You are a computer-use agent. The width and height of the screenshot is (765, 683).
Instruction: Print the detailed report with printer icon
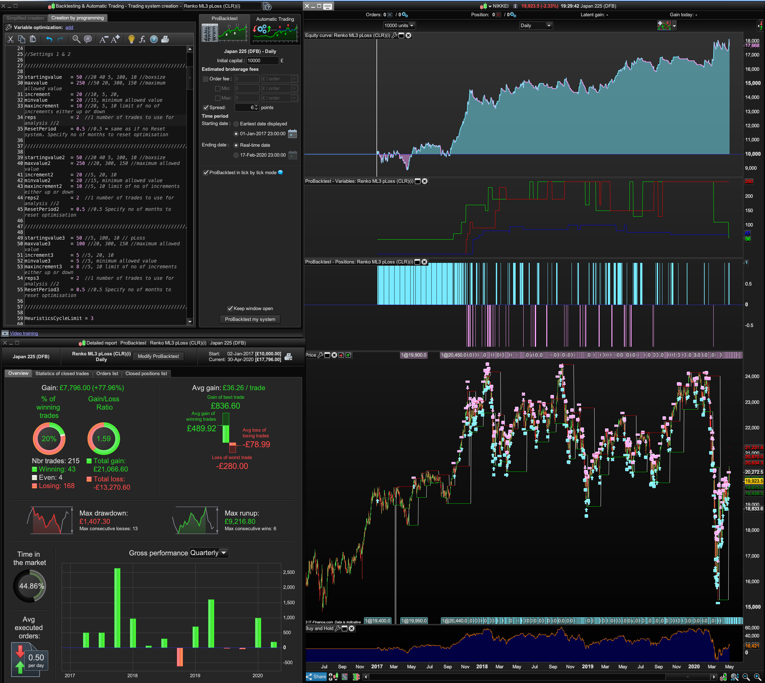pyautogui.click(x=288, y=357)
